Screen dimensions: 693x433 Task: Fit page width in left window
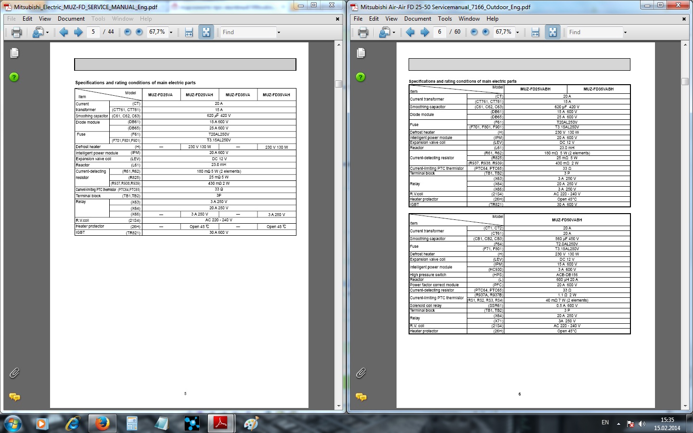(x=189, y=32)
